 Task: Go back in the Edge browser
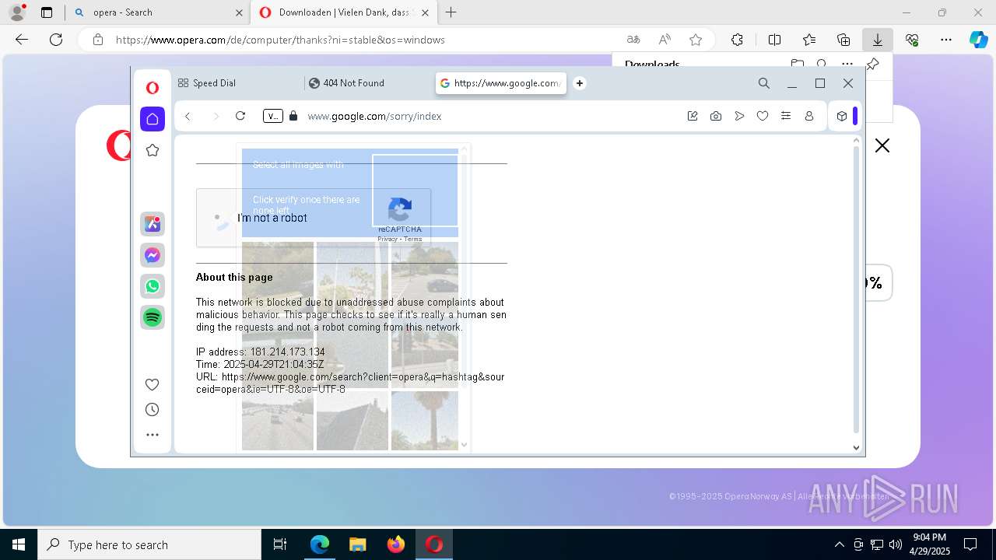tap(22, 40)
